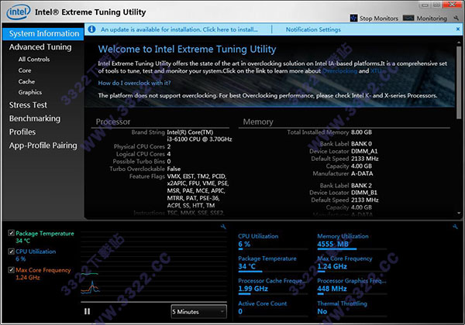Select the System Information tab

(43, 34)
